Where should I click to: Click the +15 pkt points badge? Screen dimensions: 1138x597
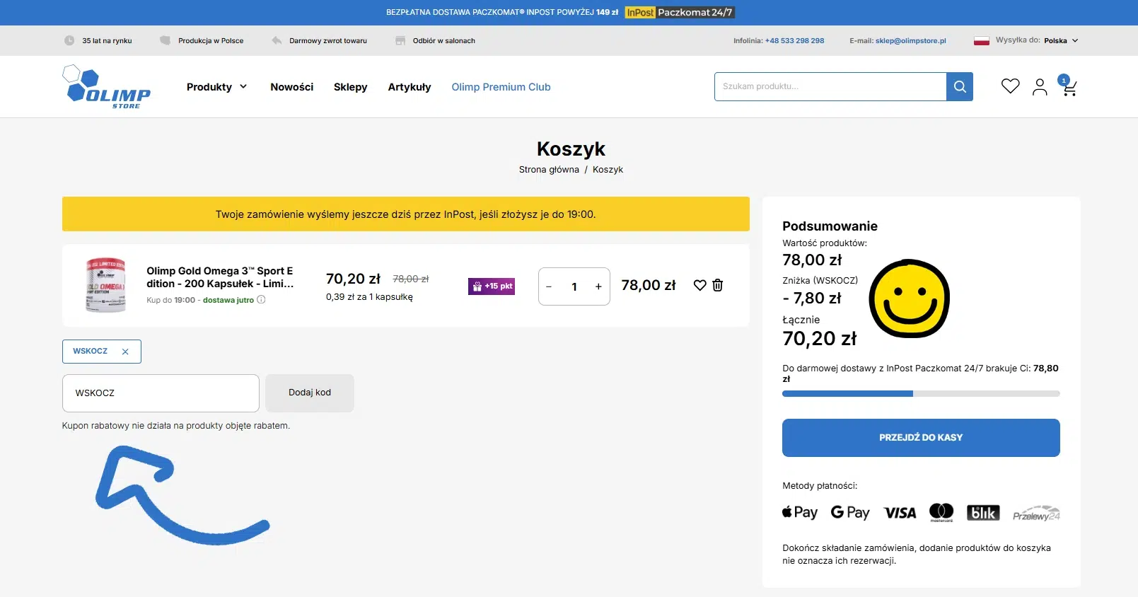[x=492, y=286]
